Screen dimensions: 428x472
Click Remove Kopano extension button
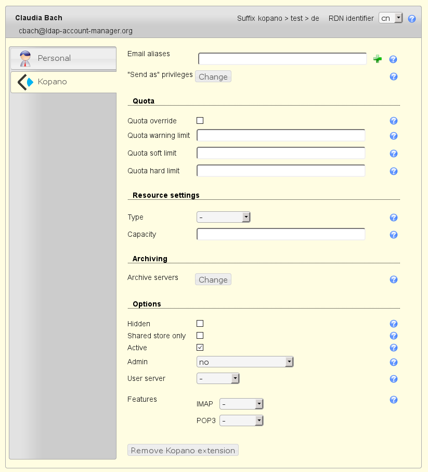tap(183, 451)
